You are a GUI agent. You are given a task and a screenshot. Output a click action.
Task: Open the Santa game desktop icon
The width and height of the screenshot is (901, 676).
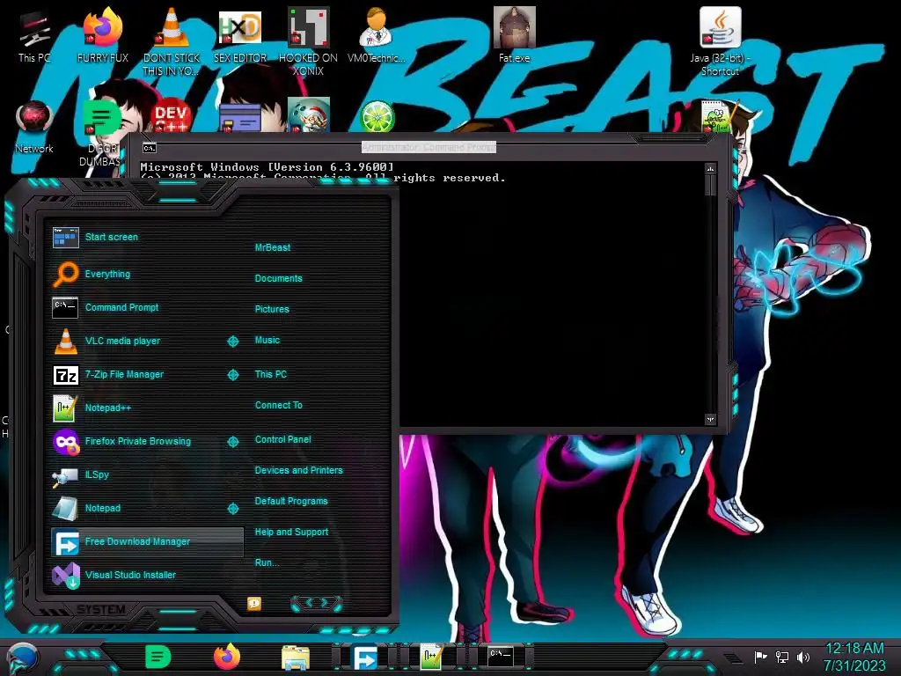pos(309,114)
